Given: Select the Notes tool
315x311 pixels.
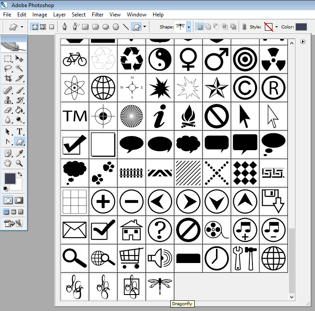Looking at the screenshot, I should pyautogui.click(x=8, y=153).
